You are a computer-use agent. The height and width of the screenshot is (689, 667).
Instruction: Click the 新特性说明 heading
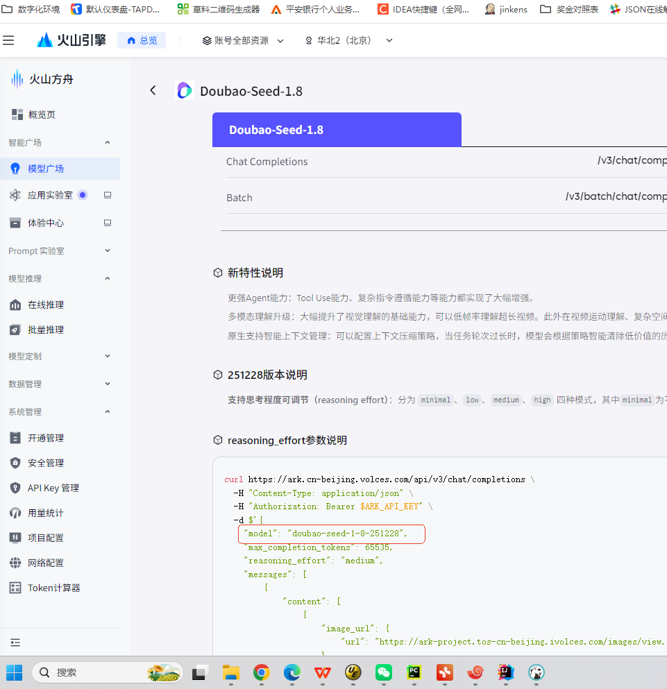tap(255, 273)
